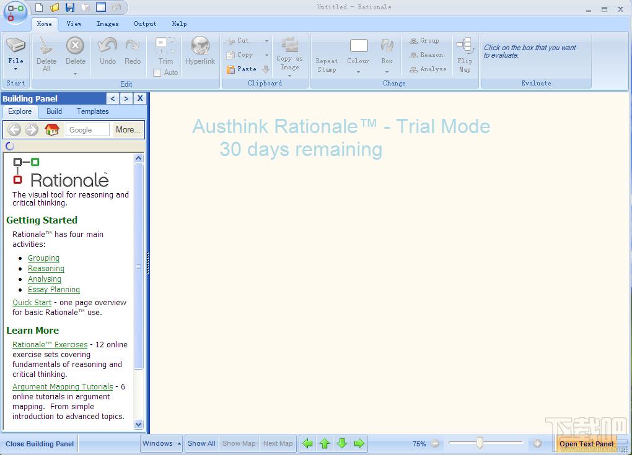Click the Cut scissors command
The height and width of the screenshot is (455, 632).
coord(239,41)
